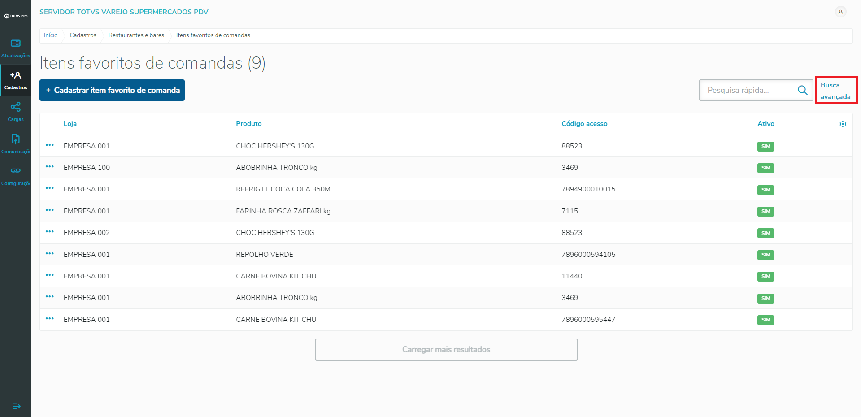Sort by Loja column header
The height and width of the screenshot is (417, 861).
70,124
